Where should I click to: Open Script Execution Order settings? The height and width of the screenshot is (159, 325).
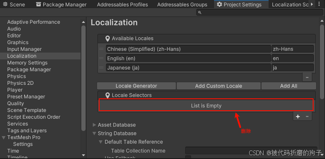pos(33,117)
